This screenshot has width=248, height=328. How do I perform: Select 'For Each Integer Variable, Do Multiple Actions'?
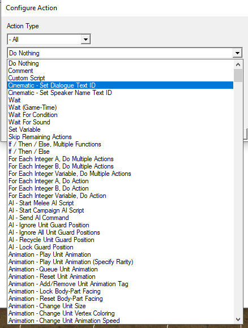[121, 174]
